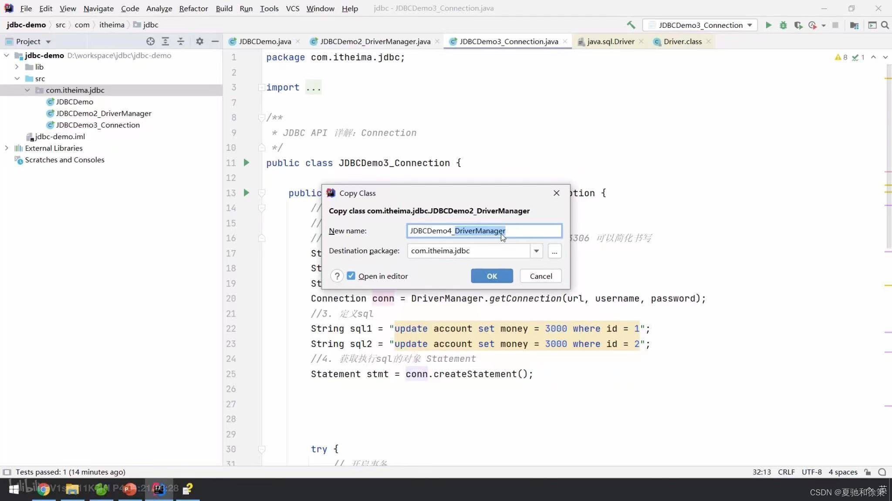892x501 pixels.
Task: Fold the import block on line 3
Action: click(x=261, y=87)
